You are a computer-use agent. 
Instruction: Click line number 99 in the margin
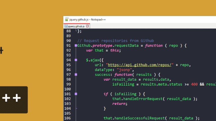(x=68, y=84)
